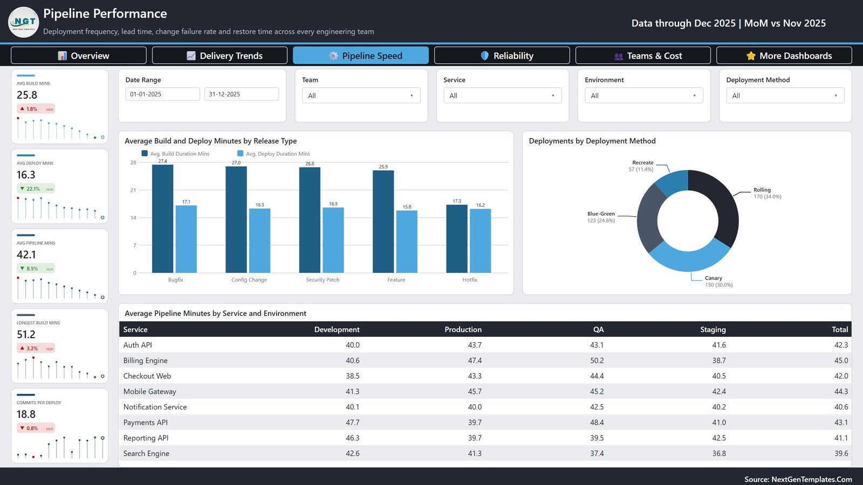Click the Source: NextGenTemplates.Com link
The image size is (863, 485).
click(798, 479)
